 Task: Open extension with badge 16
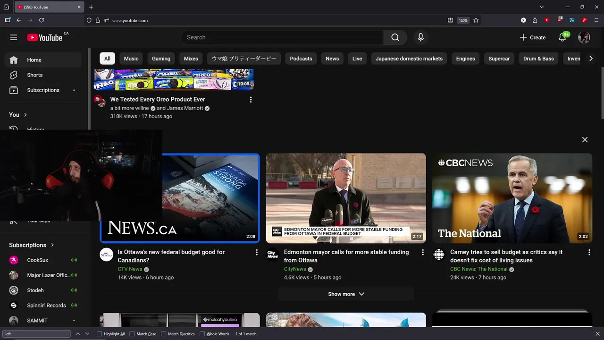pos(559,20)
